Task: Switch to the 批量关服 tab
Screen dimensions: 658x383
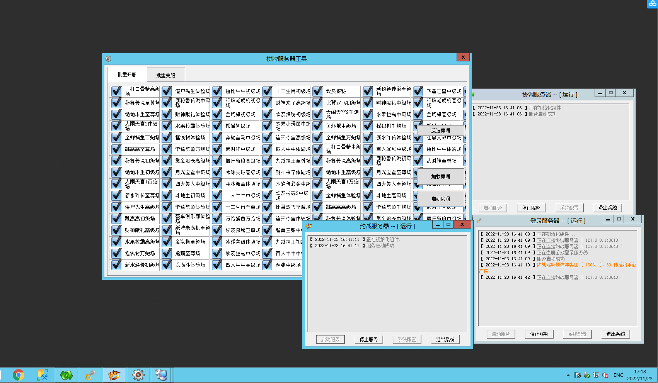Action: (165, 75)
